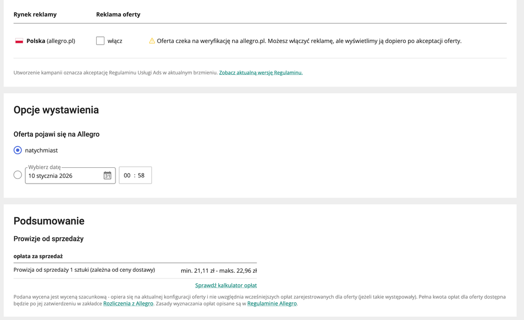Click the 'włącz' label text
The height and width of the screenshot is (320, 524).
click(x=115, y=41)
